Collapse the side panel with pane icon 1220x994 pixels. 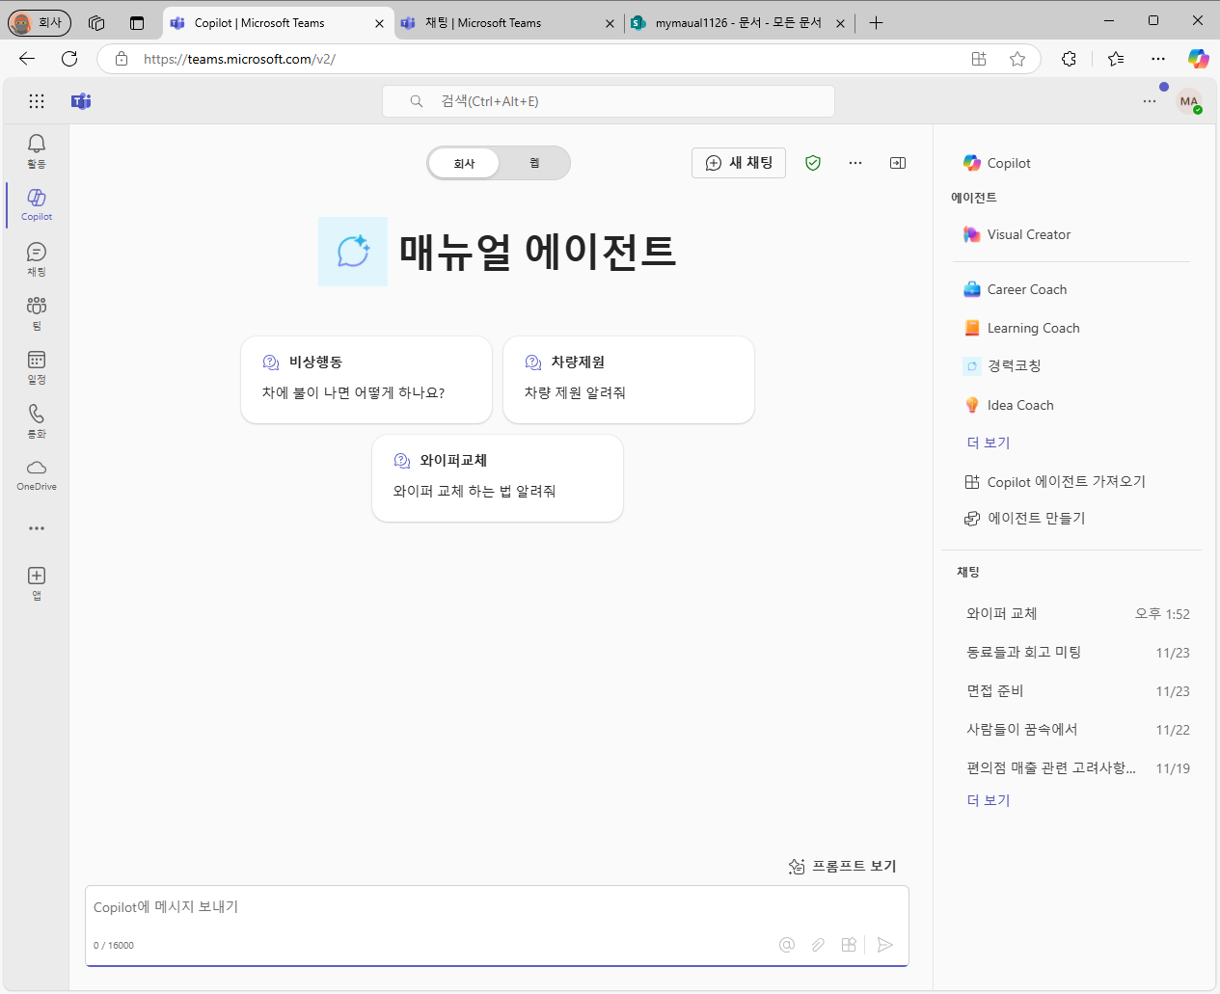coord(898,163)
